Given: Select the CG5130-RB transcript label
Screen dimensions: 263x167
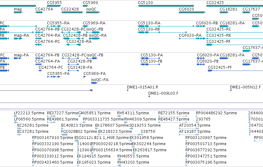Looking at the screenshot, I should click(x=149, y=29).
